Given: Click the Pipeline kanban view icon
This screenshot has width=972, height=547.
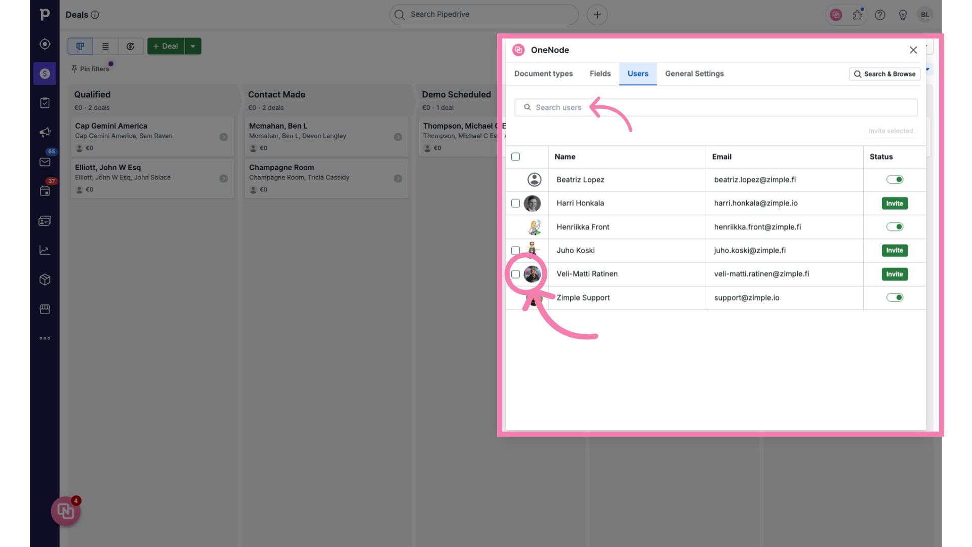Looking at the screenshot, I should pyautogui.click(x=80, y=46).
